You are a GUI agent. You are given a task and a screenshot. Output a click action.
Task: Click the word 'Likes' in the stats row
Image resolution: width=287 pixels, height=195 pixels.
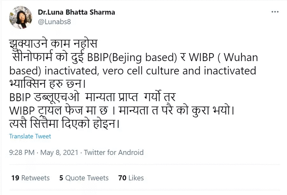click(x=136, y=178)
